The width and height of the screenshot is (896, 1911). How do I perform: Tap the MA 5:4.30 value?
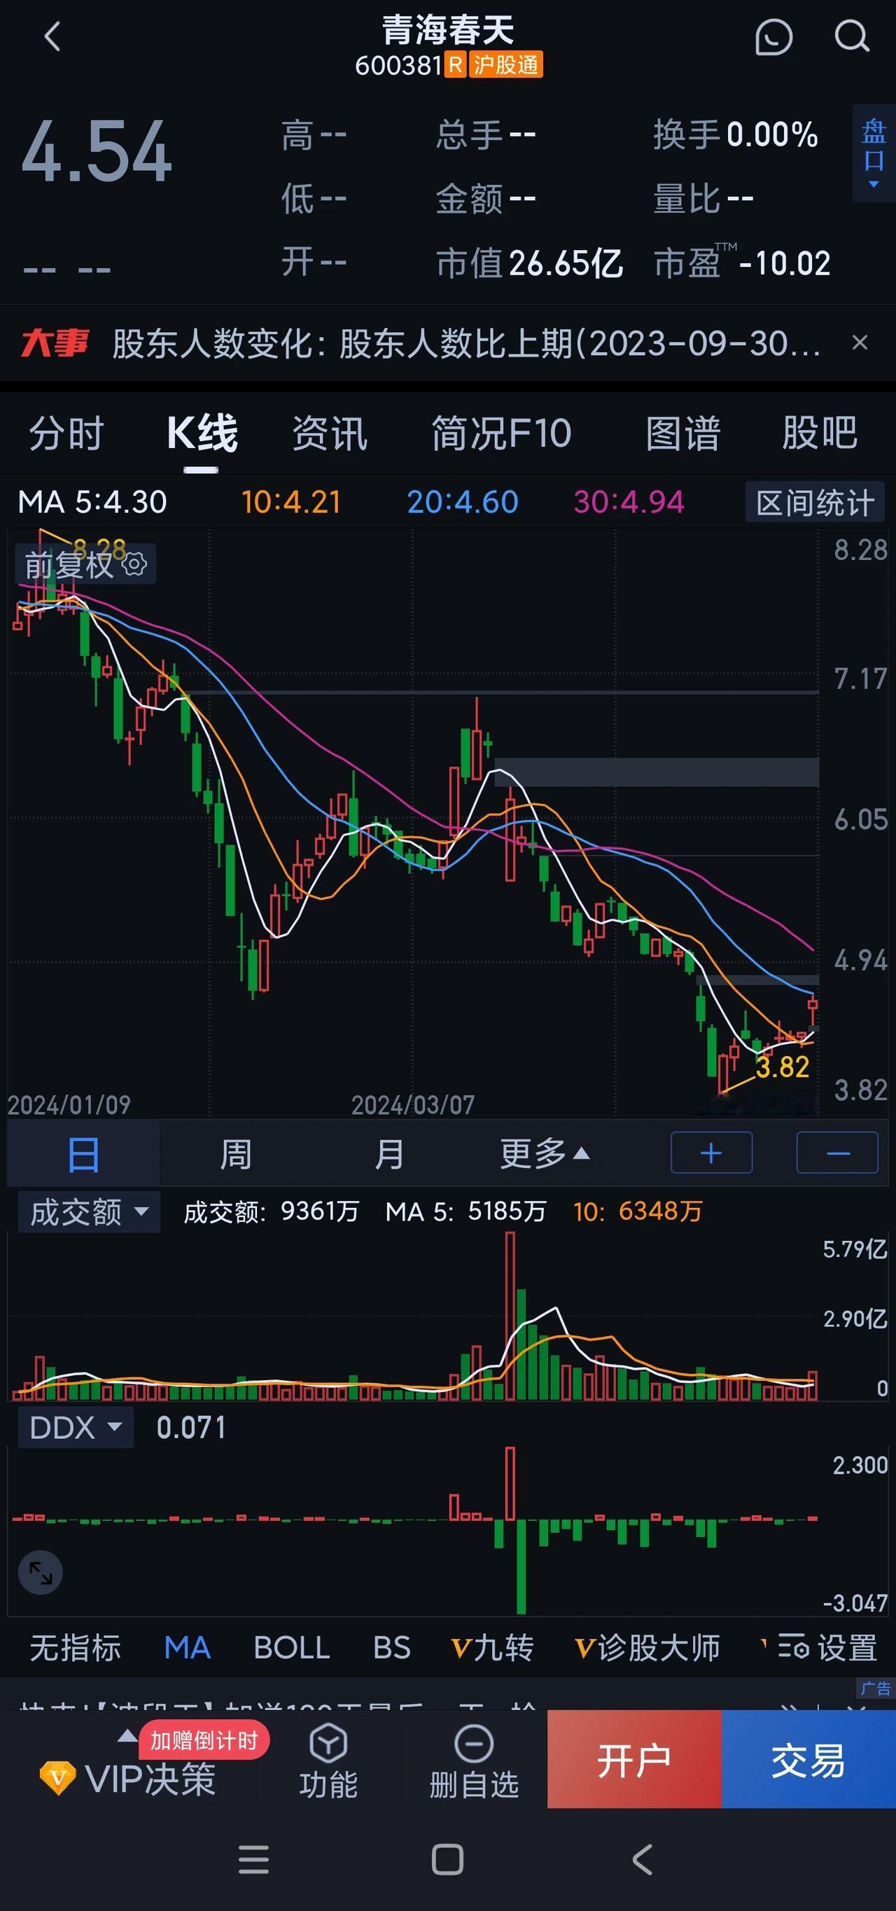92,502
